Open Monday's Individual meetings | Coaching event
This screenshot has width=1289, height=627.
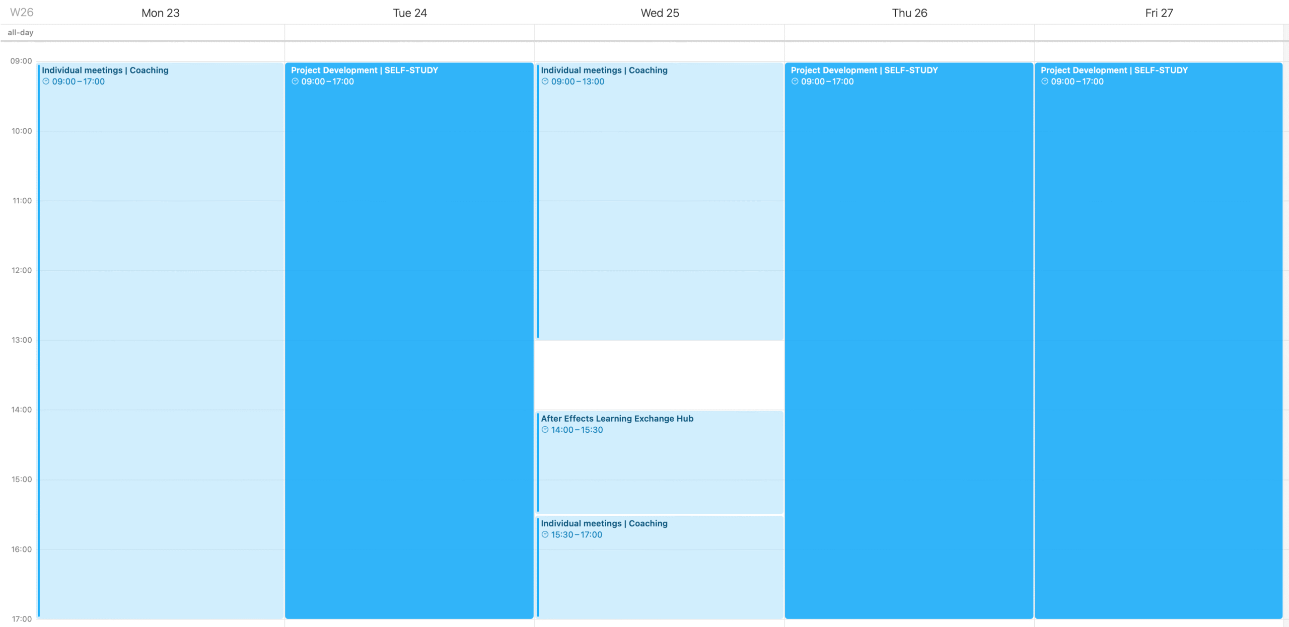coord(161,341)
